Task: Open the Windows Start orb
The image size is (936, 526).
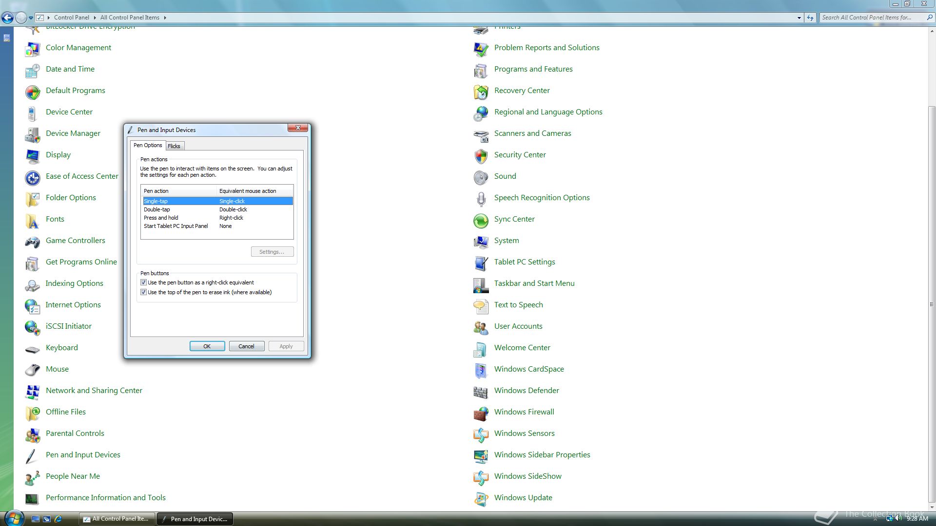Action: [x=14, y=517]
